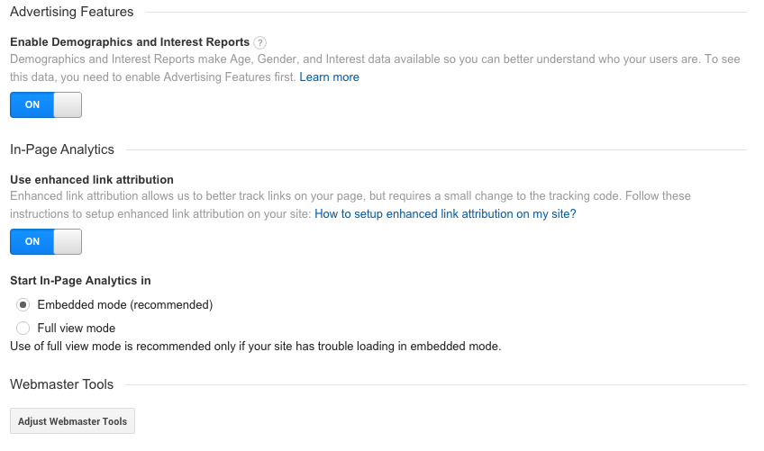
Task: Select the Embedded mode radio button
Action: click(23, 305)
